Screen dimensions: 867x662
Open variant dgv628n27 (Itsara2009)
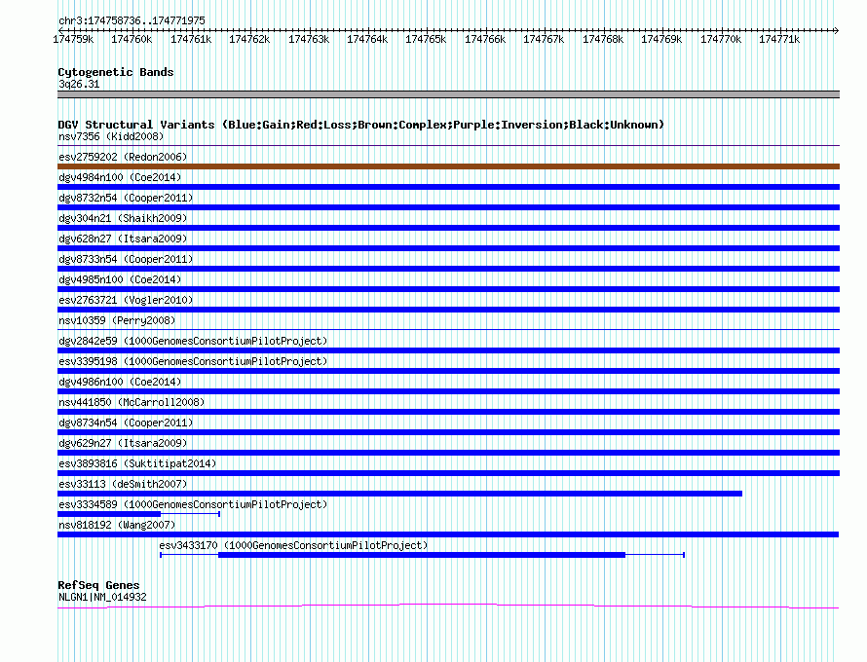[123, 239]
